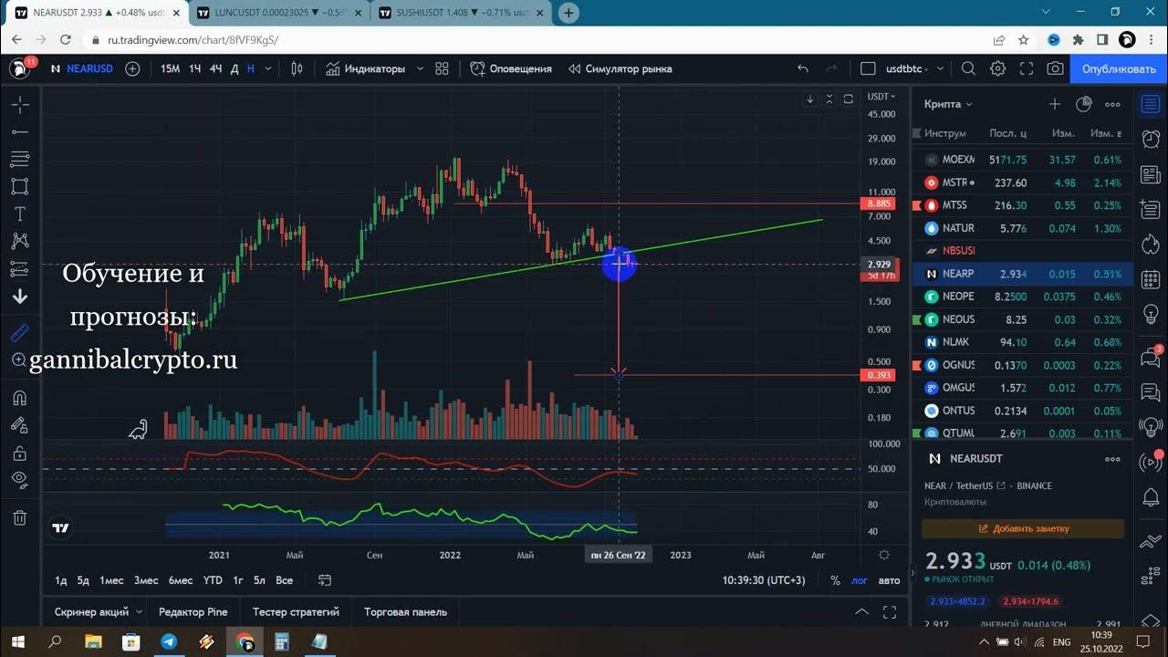Select the 6мес date range

pos(180,580)
